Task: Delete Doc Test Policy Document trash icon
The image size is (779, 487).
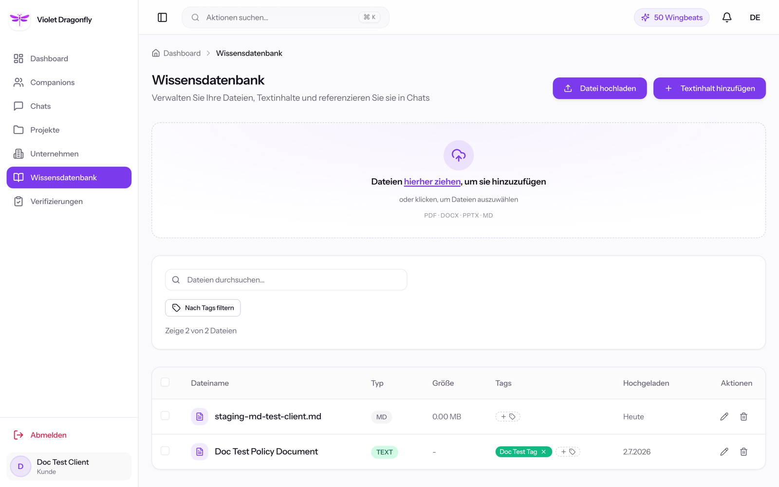Action: pos(743,451)
